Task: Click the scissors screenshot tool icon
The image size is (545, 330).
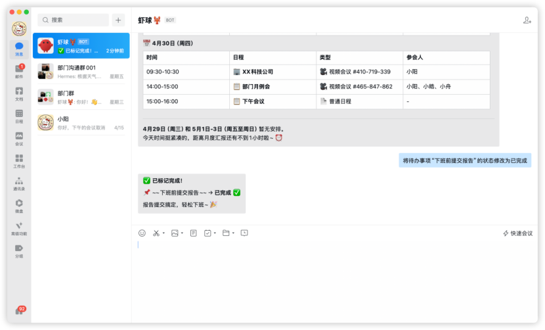Action: [156, 233]
